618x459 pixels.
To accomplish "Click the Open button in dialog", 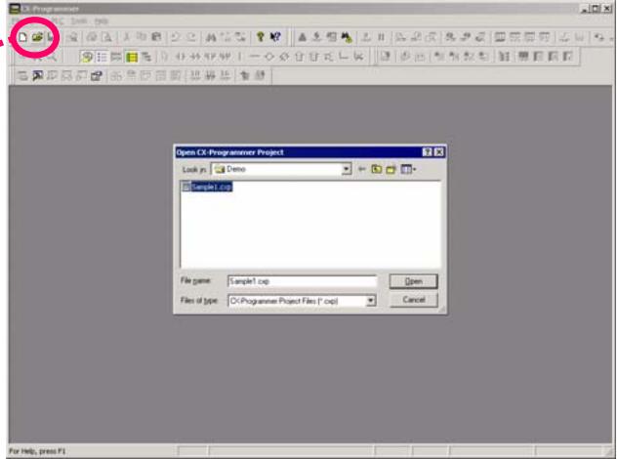I will coord(413,281).
